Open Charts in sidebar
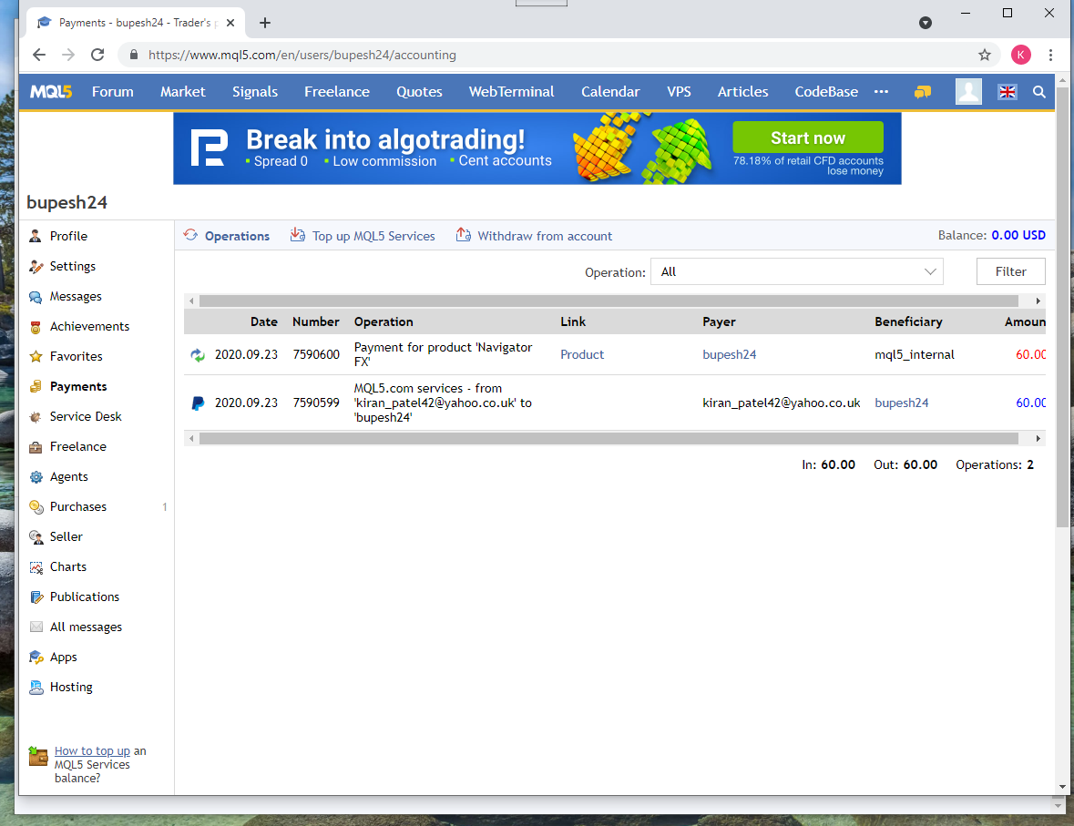 [67, 567]
